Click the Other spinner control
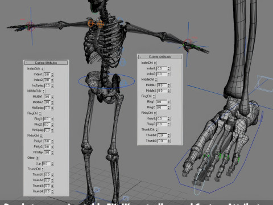Screen dimensions: 273x205 pyautogui.click(x=38, y=158)
